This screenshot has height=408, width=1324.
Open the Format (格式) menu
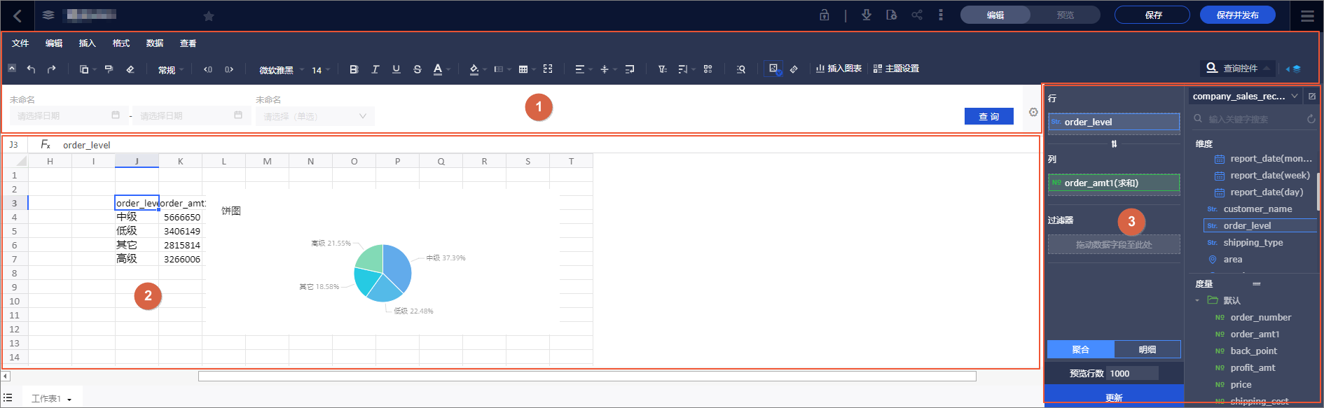(x=121, y=43)
